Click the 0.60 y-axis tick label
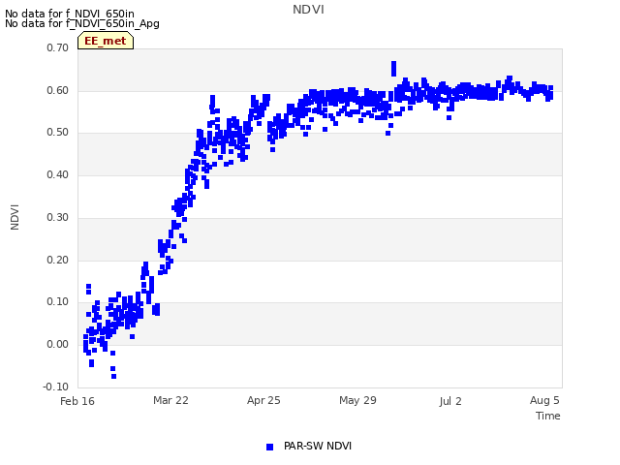 [x=58, y=90]
